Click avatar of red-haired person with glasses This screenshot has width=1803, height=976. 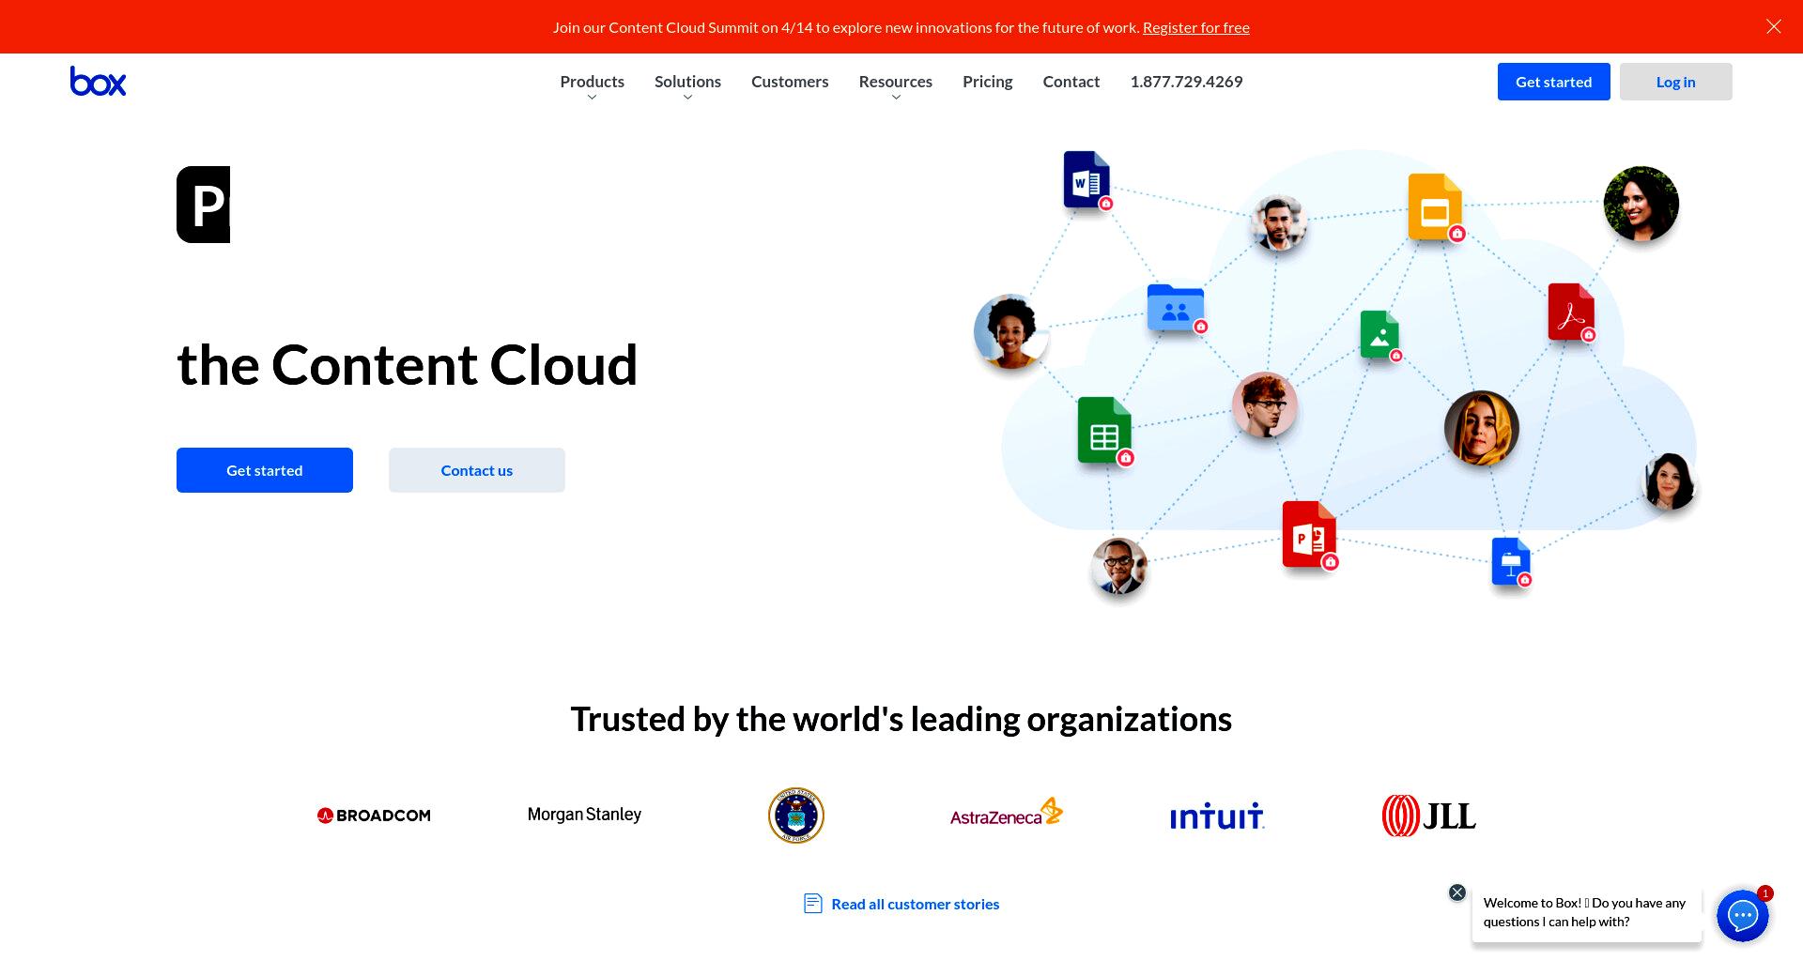1265,404
